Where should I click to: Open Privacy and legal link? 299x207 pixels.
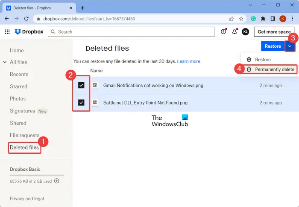click(x=27, y=198)
